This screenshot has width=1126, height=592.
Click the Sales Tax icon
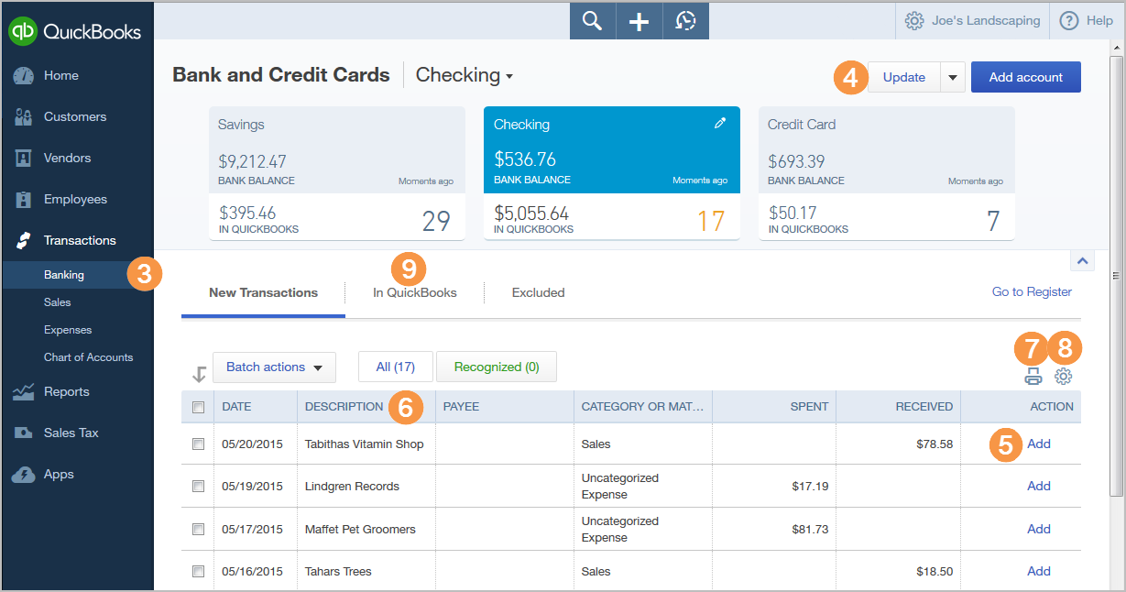click(24, 433)
